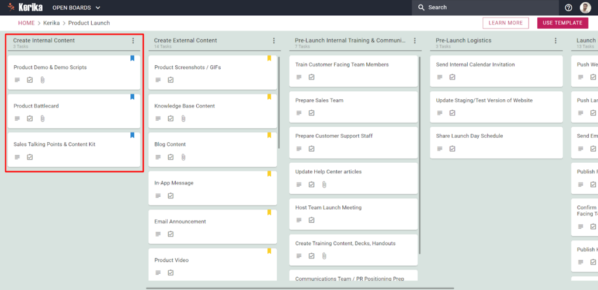The width and height of the screenshot is (598, 290).
Task: Click blue tag on Product Demo card
Action: 133,58
